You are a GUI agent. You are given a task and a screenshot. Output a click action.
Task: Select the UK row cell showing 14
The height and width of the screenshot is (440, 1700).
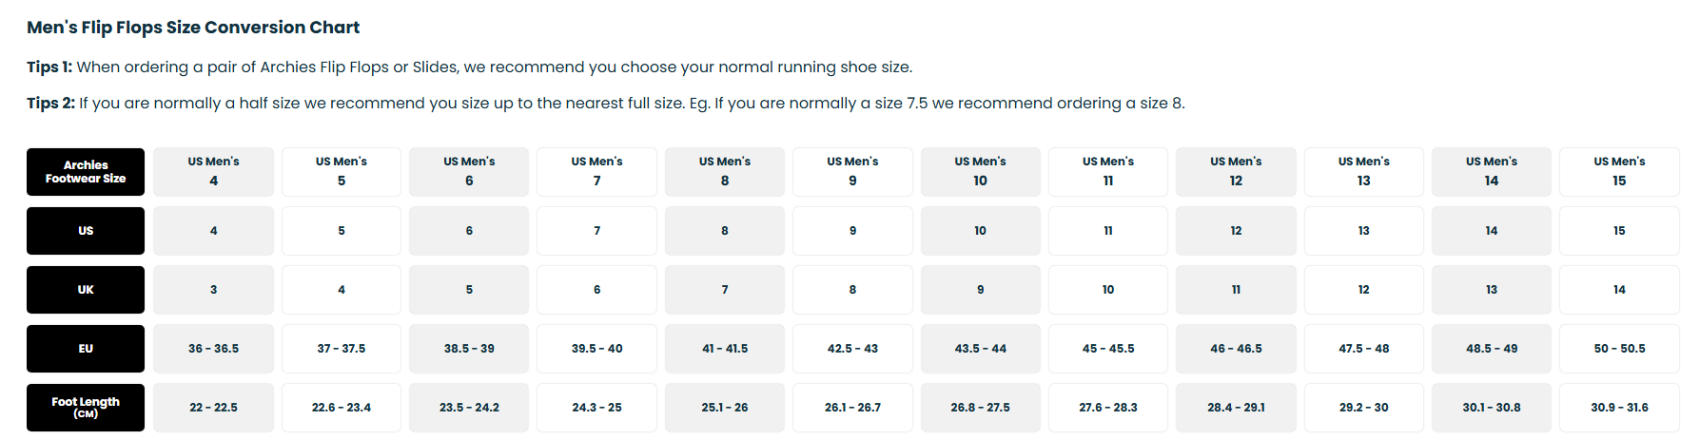1619,290
